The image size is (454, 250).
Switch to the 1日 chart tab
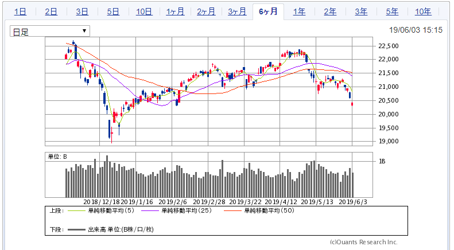[20, 11]
